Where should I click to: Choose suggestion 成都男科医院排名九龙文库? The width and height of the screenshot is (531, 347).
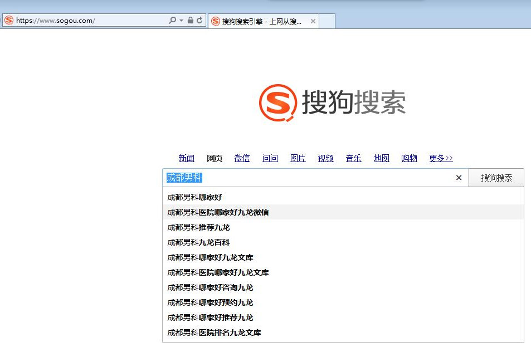point(215,333)
